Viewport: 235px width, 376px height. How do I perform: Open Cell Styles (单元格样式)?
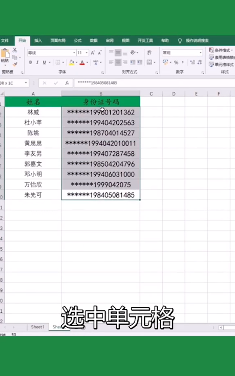click(221, 65)
